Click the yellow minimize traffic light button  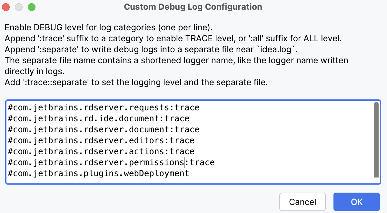(18, 6)
